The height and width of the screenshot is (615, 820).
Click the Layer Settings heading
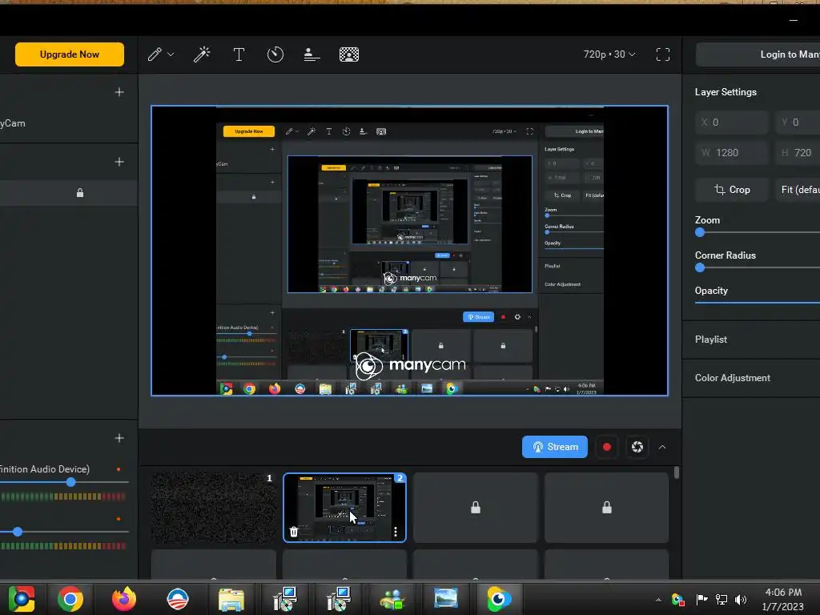click(726, 92)
